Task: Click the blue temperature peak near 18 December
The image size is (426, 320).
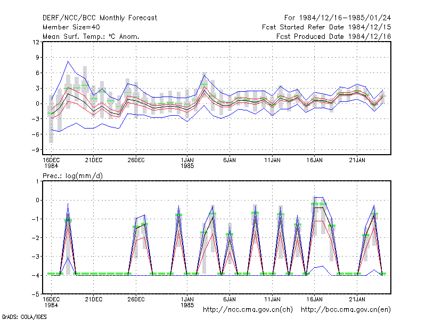Action: 68,61
